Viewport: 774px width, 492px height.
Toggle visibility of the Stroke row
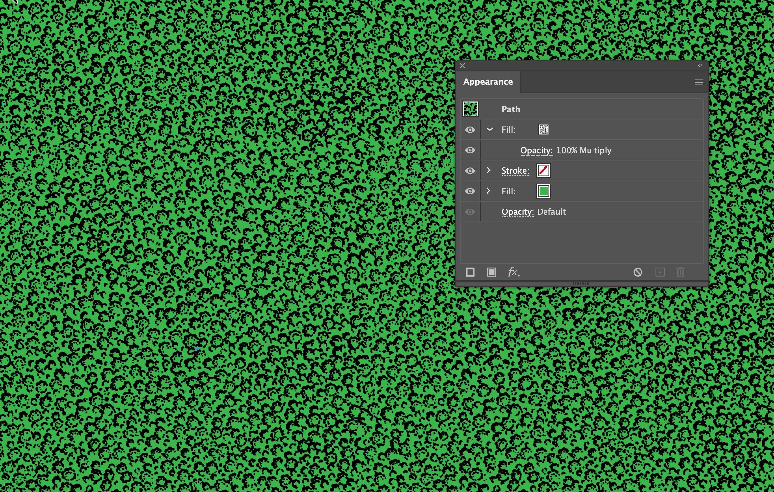470,171
